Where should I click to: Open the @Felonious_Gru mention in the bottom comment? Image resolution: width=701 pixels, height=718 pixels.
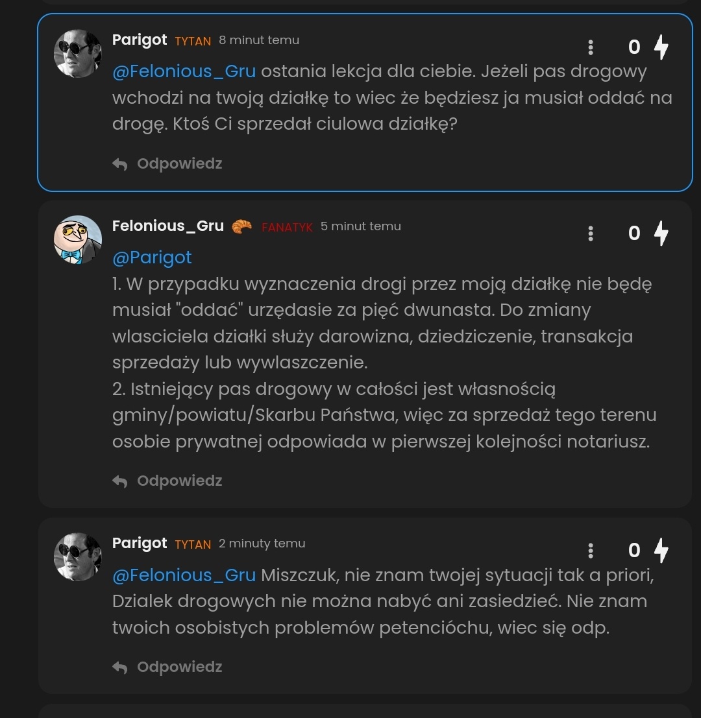click(184, 575)
